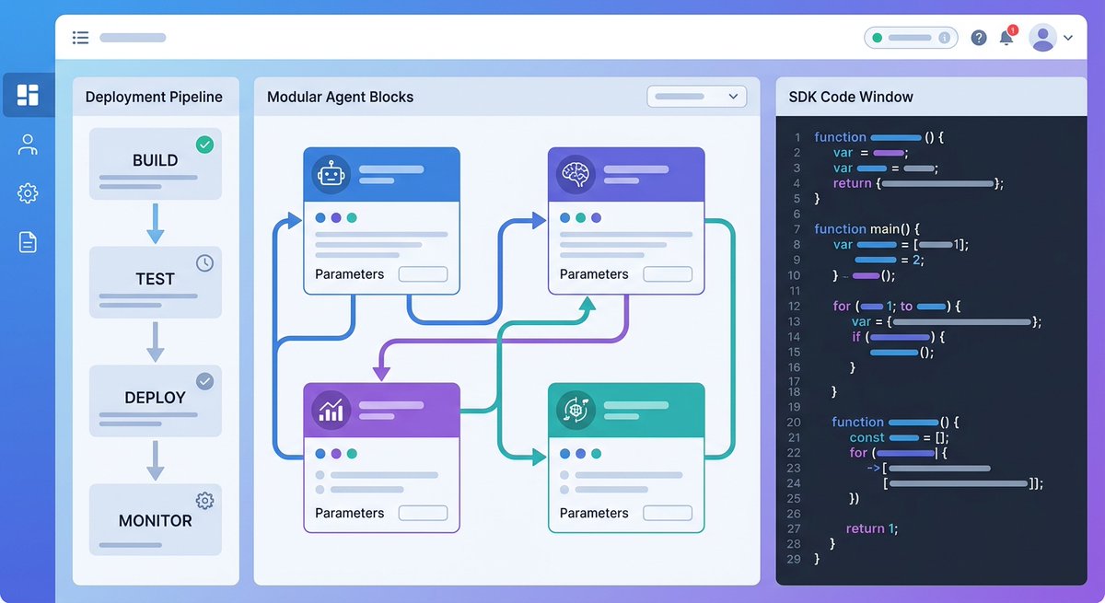Image resolution: width=1105 pixels, height=603 pixels.
Task: Expand the hamburger list menu top left
Action: tap(80, 37)
